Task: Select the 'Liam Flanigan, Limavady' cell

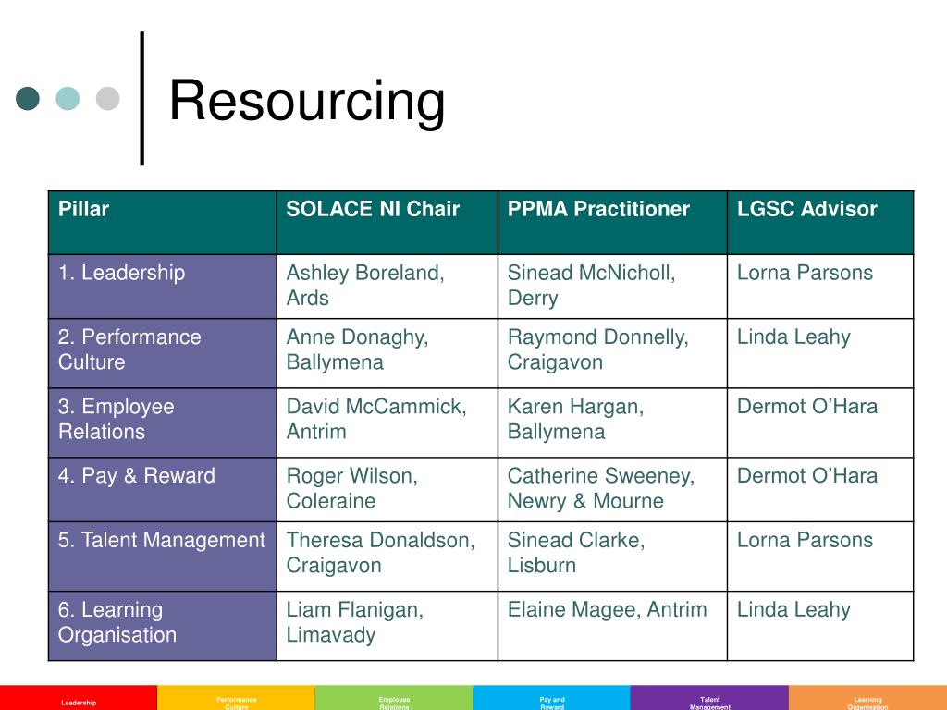Action: (x=387, y=626)
